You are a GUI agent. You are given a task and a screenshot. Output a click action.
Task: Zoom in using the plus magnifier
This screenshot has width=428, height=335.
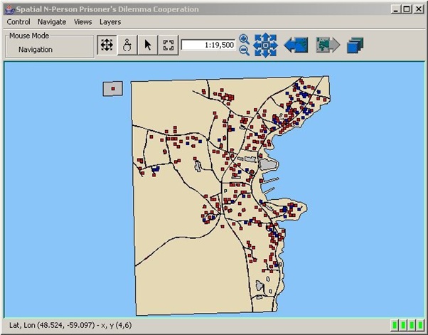pyautogui.click(x=244, y=39)
